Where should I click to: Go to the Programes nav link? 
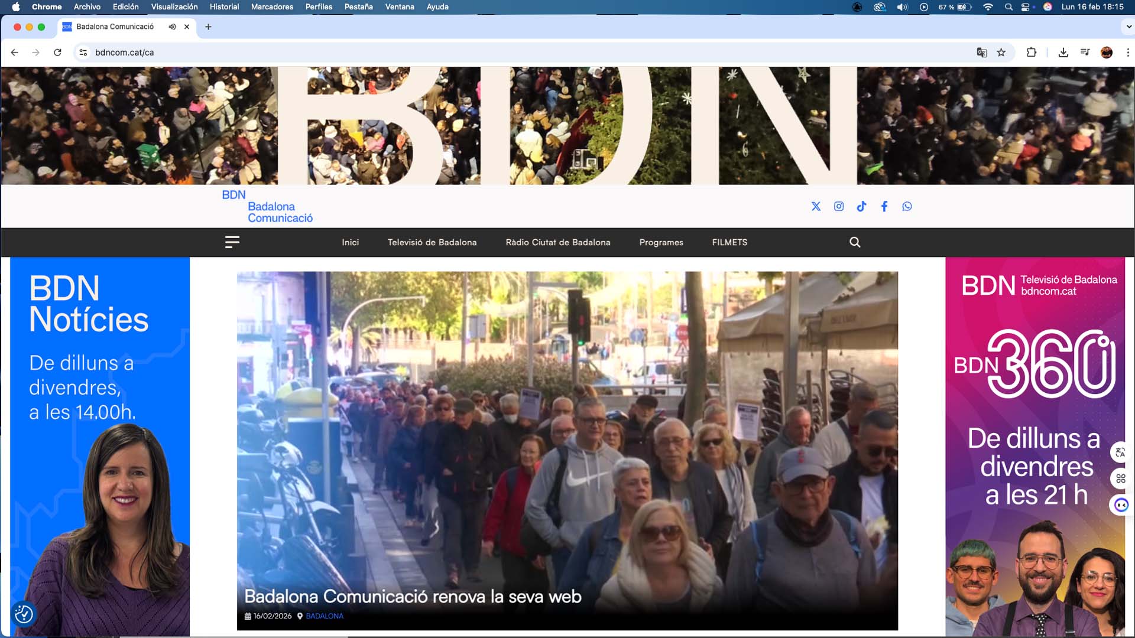(x=661, y=242)
